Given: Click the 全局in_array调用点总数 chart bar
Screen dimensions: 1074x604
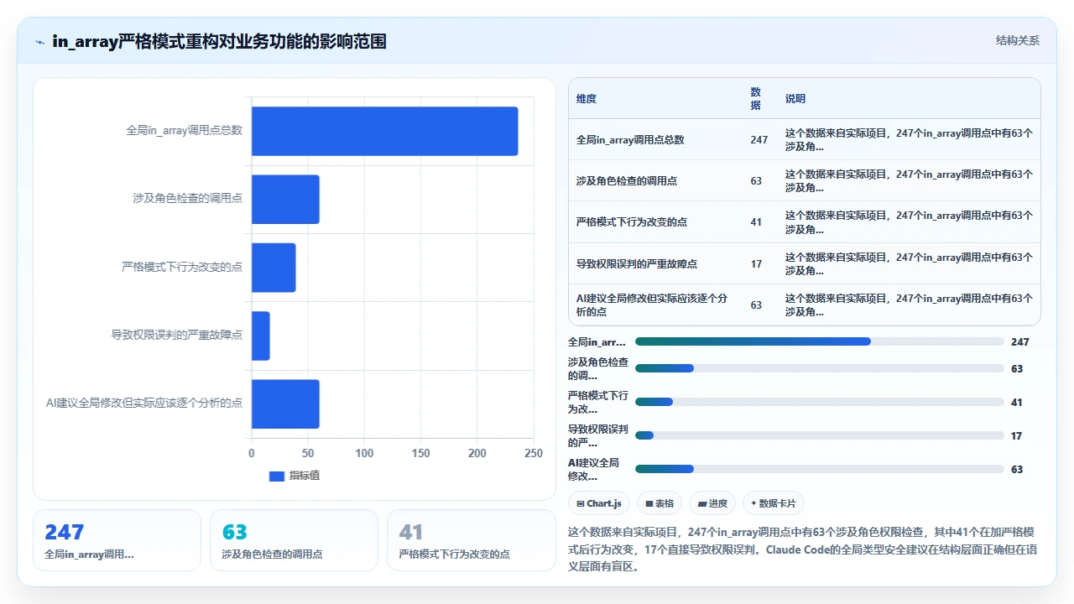Looking at the screenshot, I should [x=384, y=131].
